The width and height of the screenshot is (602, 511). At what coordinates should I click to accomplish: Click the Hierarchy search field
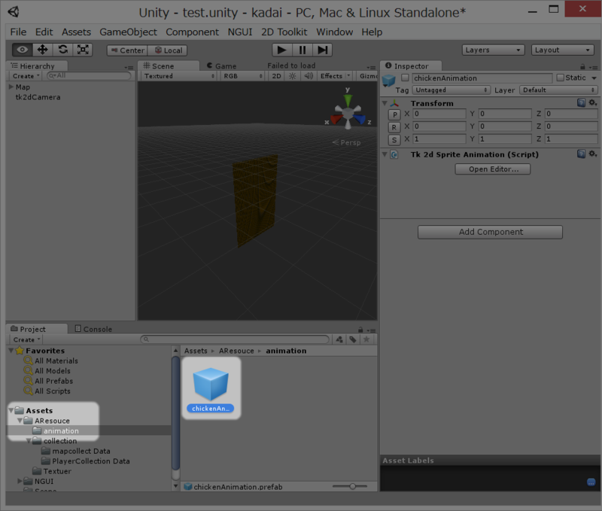tap(89, 75)
